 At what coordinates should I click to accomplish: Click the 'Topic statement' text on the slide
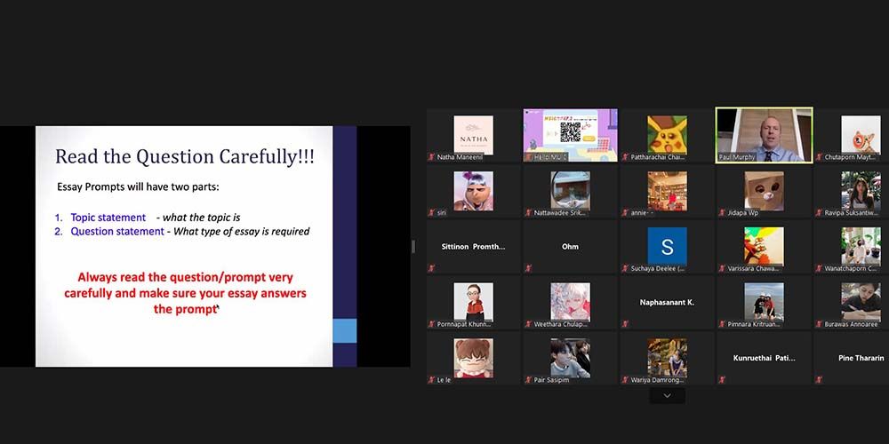click(x=108, y=218)
